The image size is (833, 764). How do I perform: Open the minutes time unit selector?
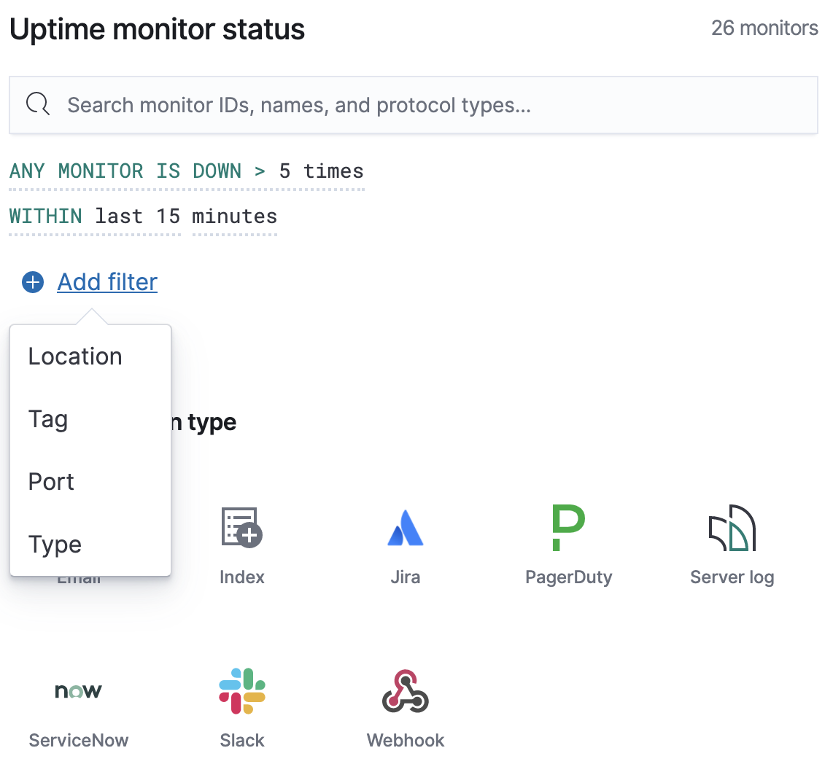(x=234, y=216)
